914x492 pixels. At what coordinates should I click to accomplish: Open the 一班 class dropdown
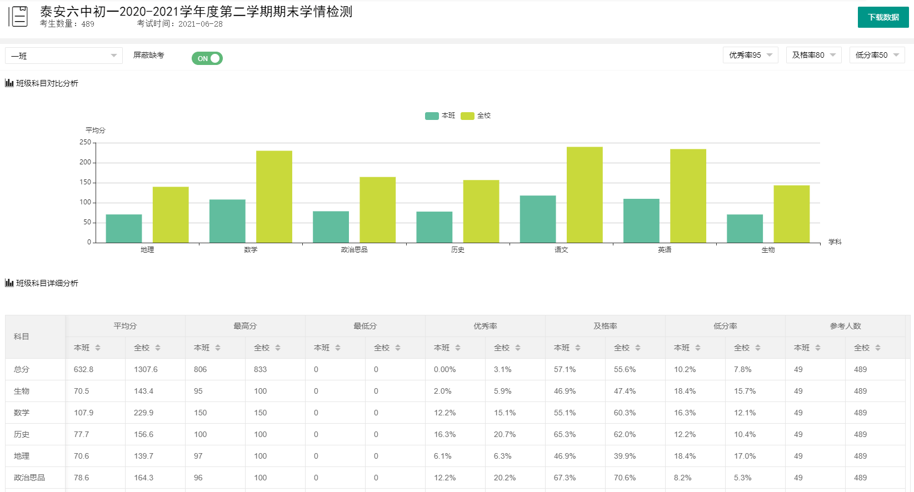pyautogui.click(x=64, y=56)
